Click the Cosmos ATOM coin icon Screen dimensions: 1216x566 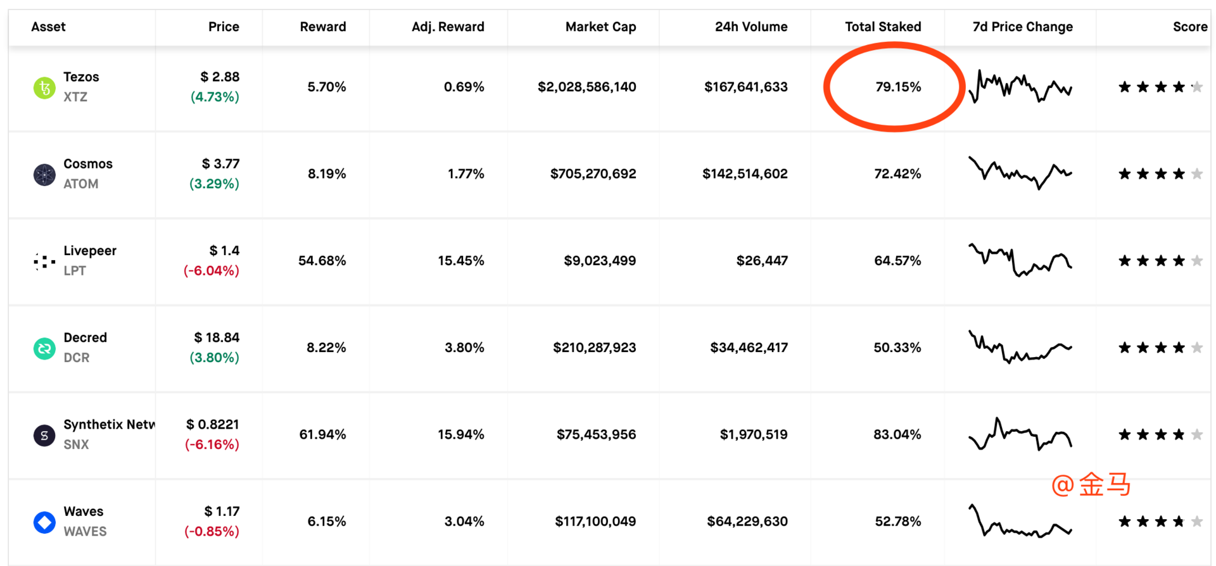(44, 174)
